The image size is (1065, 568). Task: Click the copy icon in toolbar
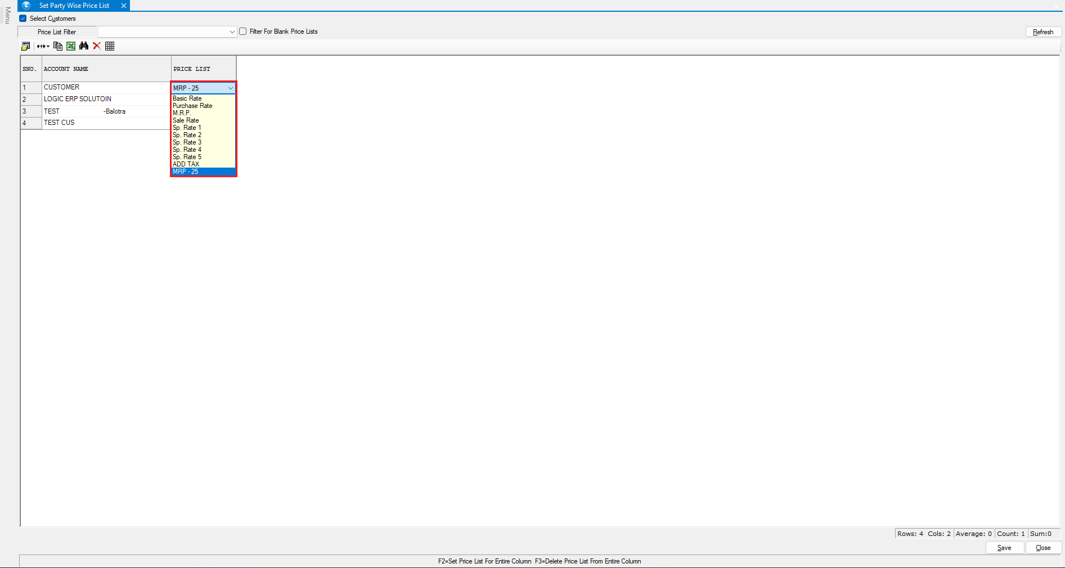point(58,46)
